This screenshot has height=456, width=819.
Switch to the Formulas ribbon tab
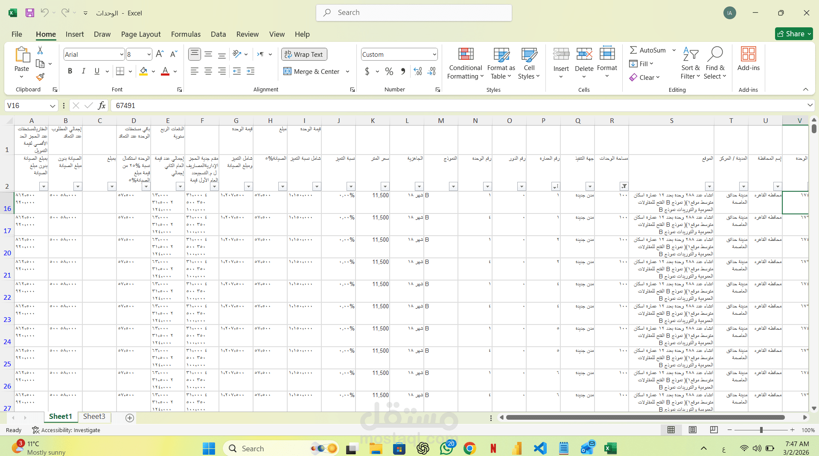tap(186, 34)
